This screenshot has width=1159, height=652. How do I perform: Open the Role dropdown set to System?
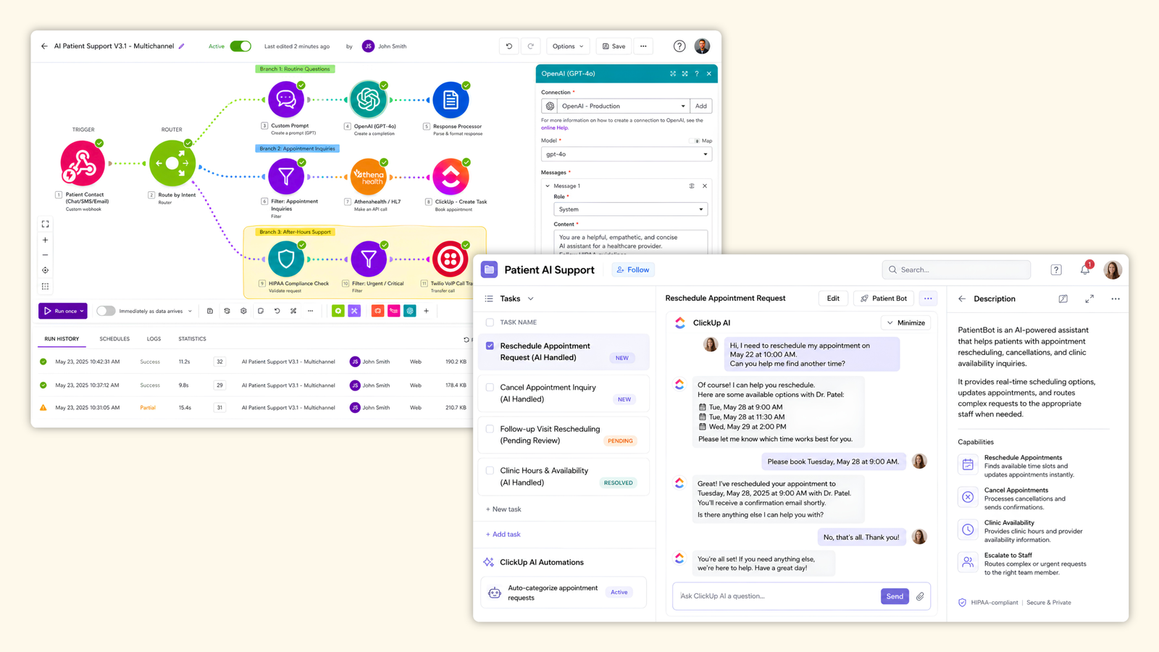pos(630,209)
